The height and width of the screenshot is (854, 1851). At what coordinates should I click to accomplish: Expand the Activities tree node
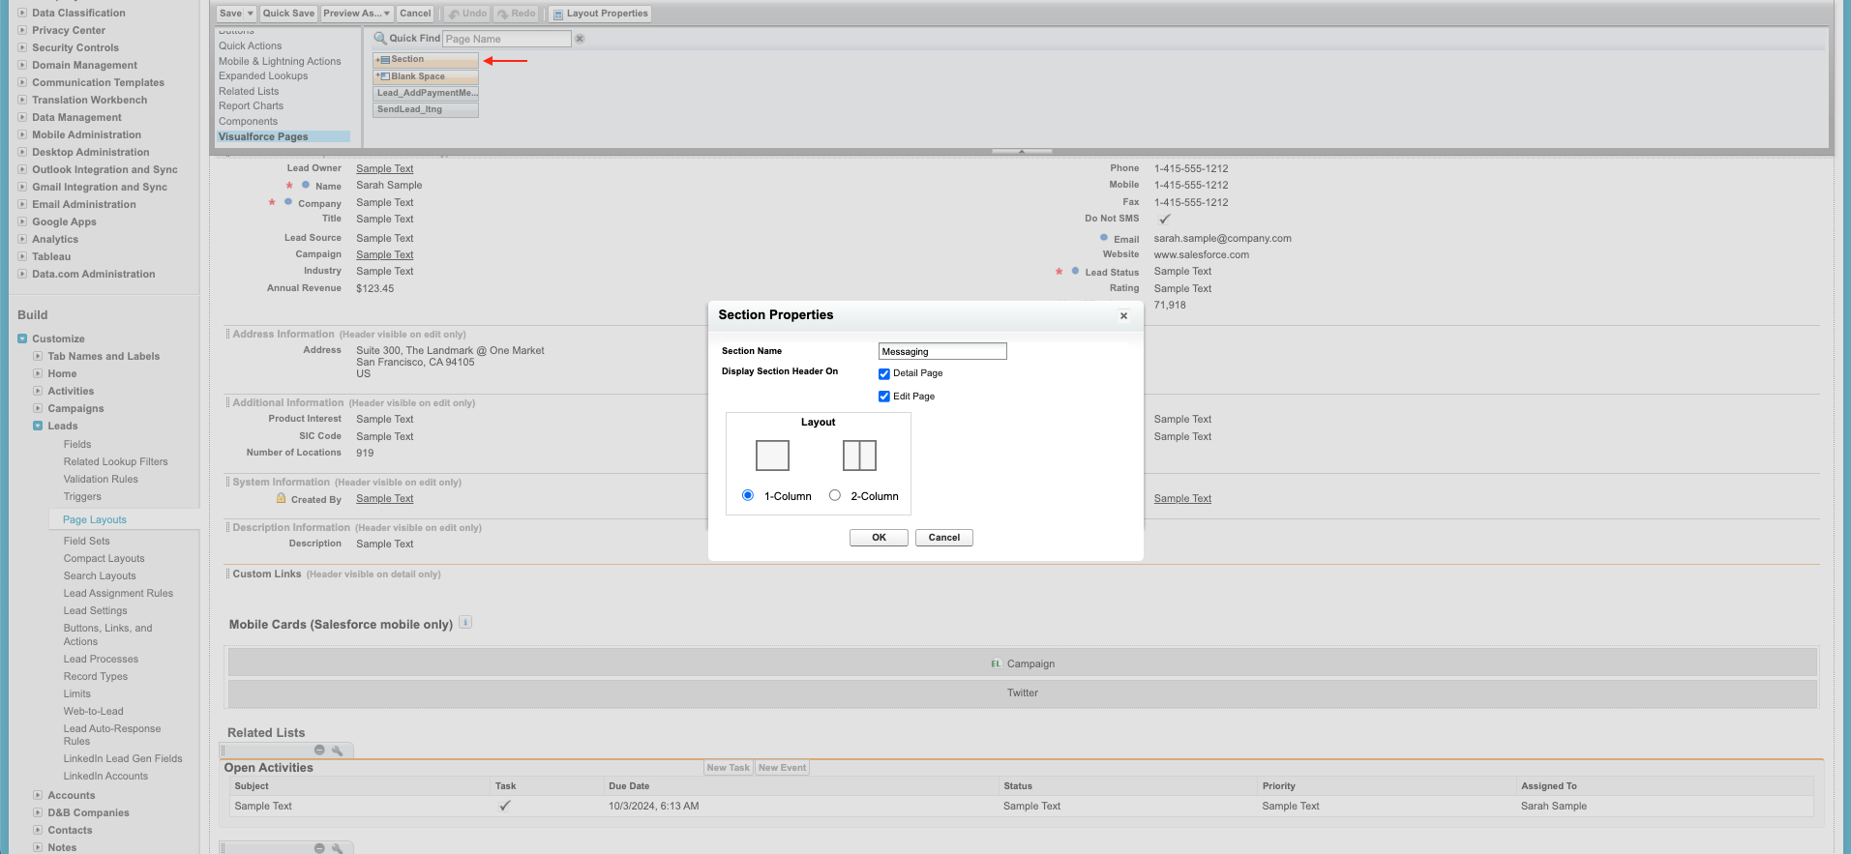(38, 391)
